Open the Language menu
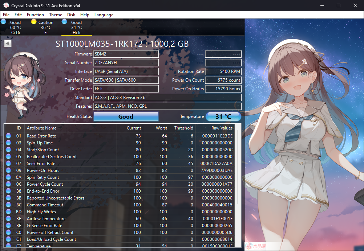Viewport: 364px width, 251px height. click(x=104, y=15)
